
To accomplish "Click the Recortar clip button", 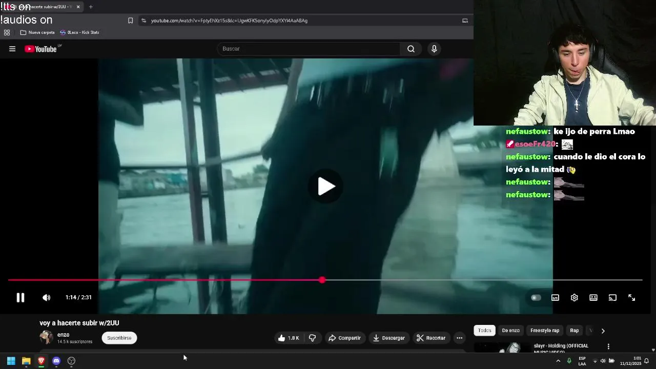I will click(431, 338).
